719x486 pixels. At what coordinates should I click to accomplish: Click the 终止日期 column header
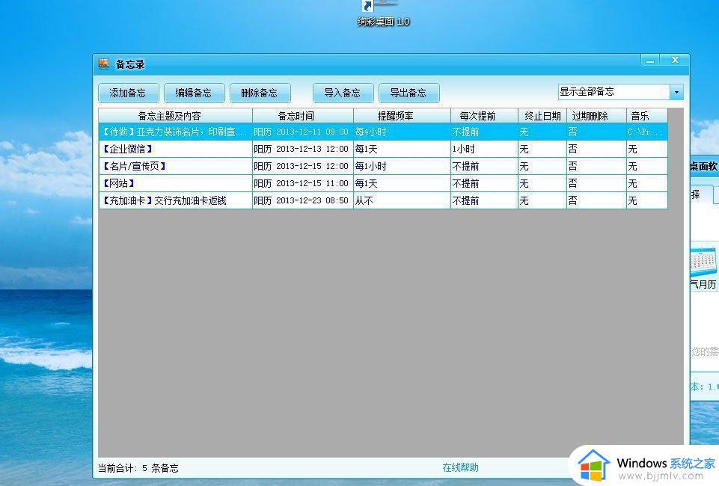tap(542, 116)
